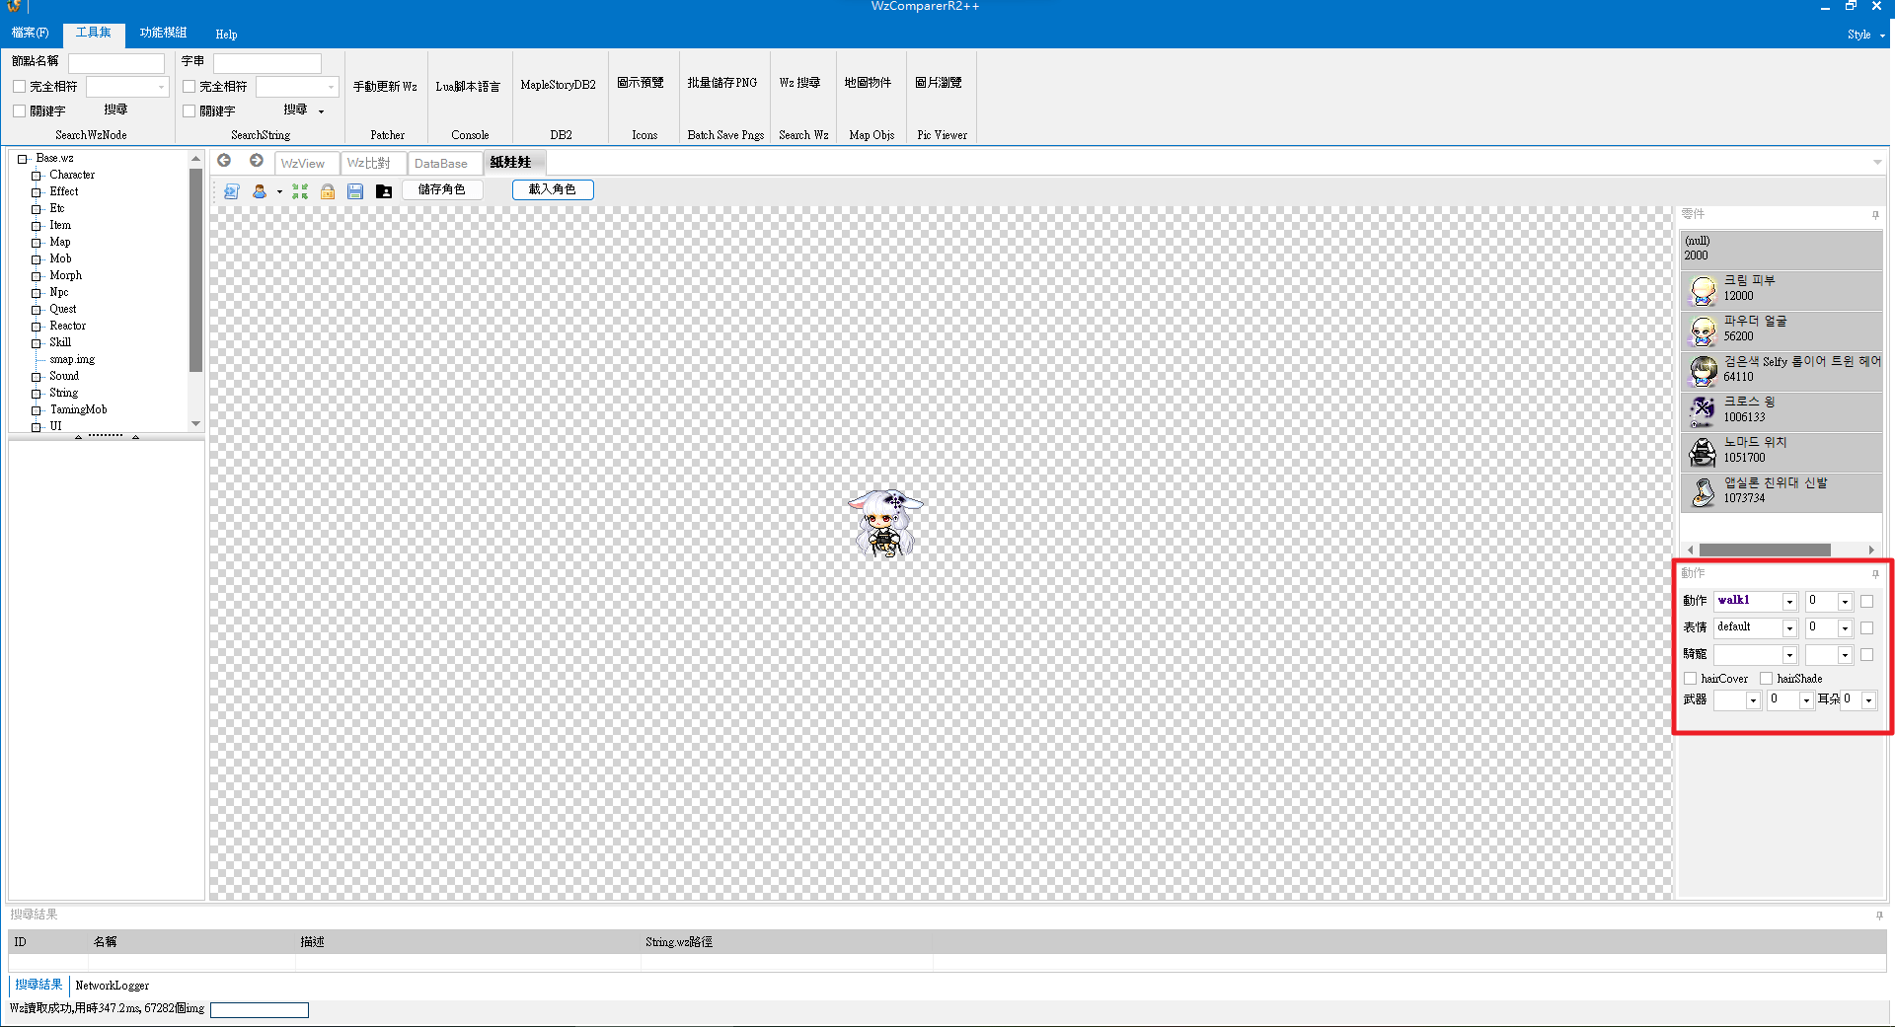Open the frame dropdown next to default expression
Screen dimensions: 1895x1027
pos(1845,628)
